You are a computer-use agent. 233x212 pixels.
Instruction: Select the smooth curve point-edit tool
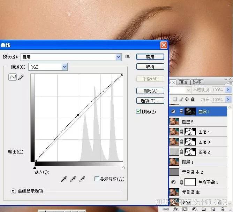13,77
